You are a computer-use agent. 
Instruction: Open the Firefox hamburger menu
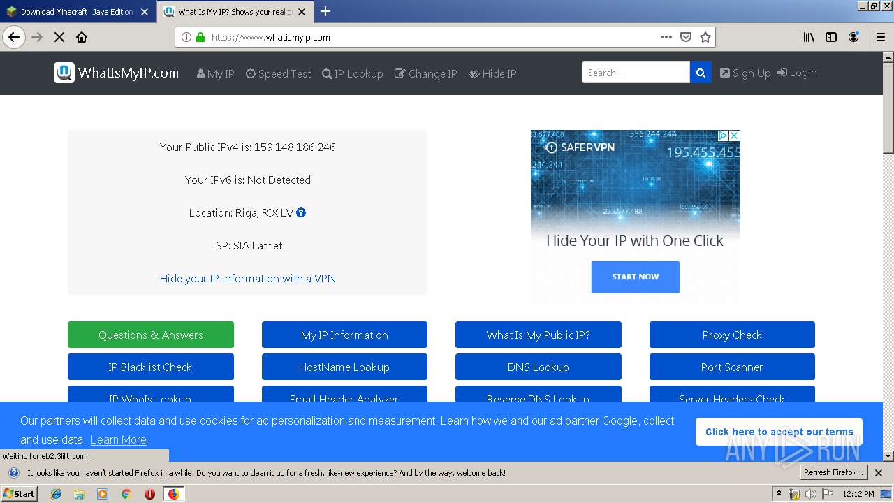881,37
